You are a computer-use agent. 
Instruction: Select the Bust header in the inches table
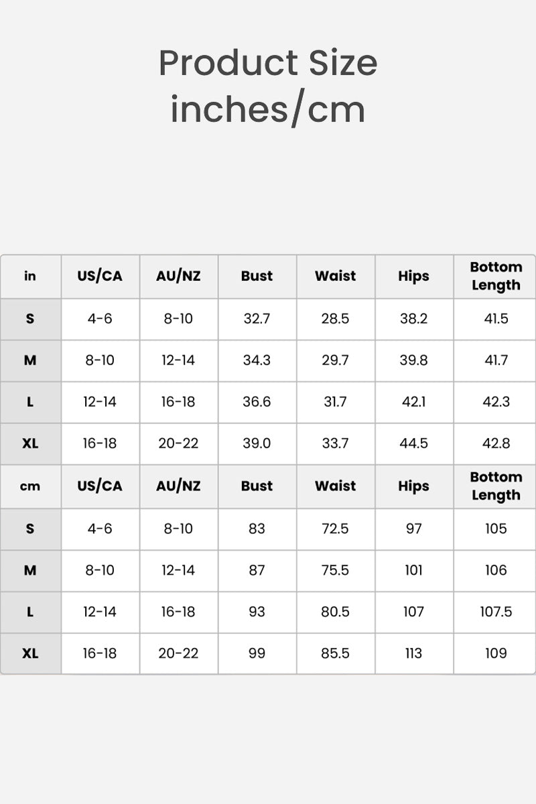(257, 276)
